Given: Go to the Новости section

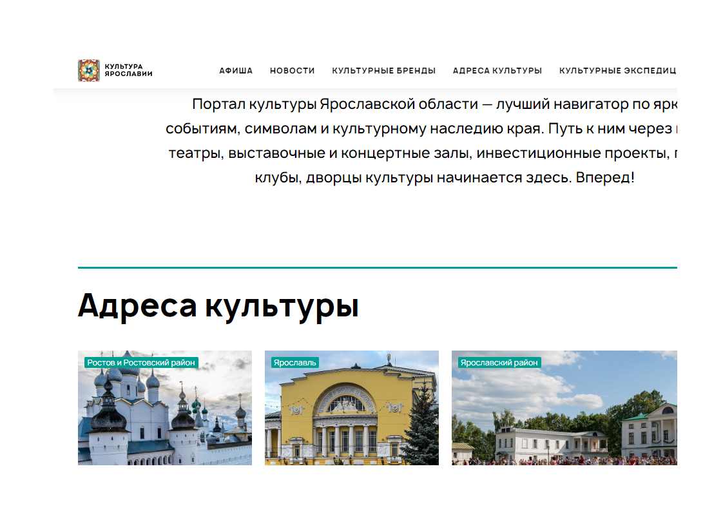Looking at the screenshot, I should pos(292,71).
